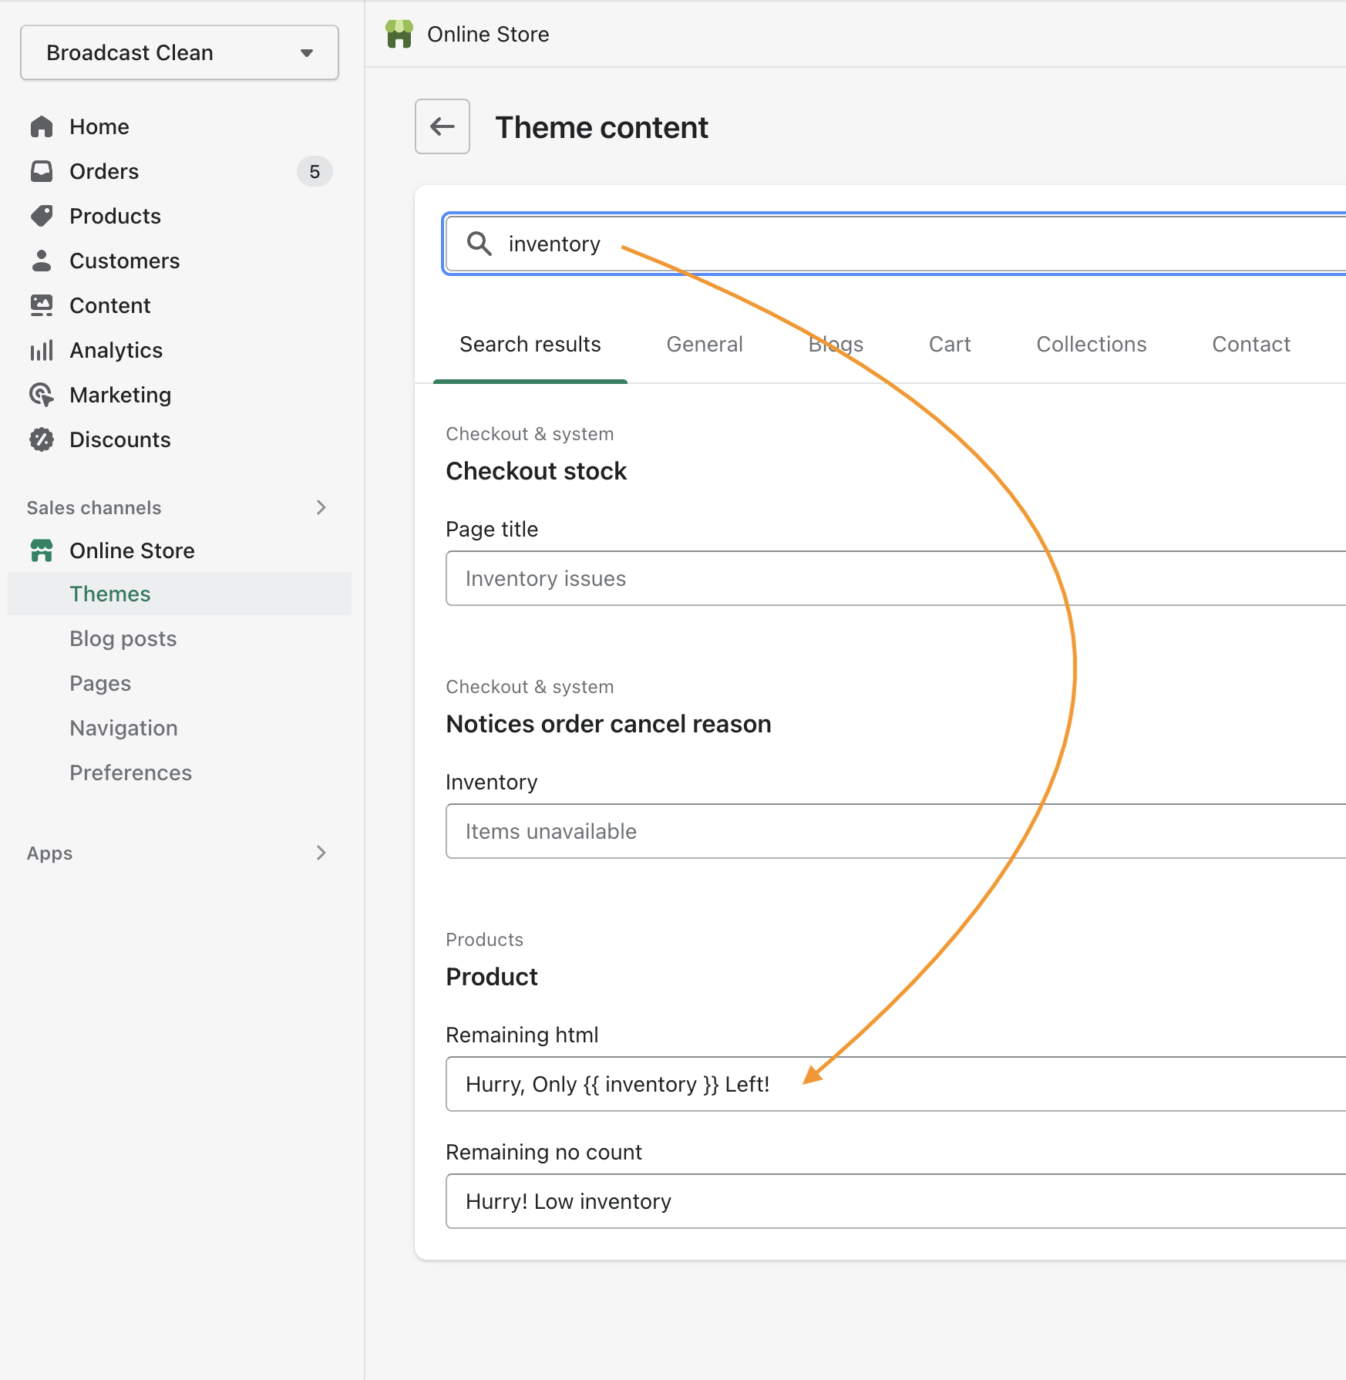Viewport: 1346px width, 1380px height.
Task: Open Navigation under Online Store
Action: click(123, 728)
